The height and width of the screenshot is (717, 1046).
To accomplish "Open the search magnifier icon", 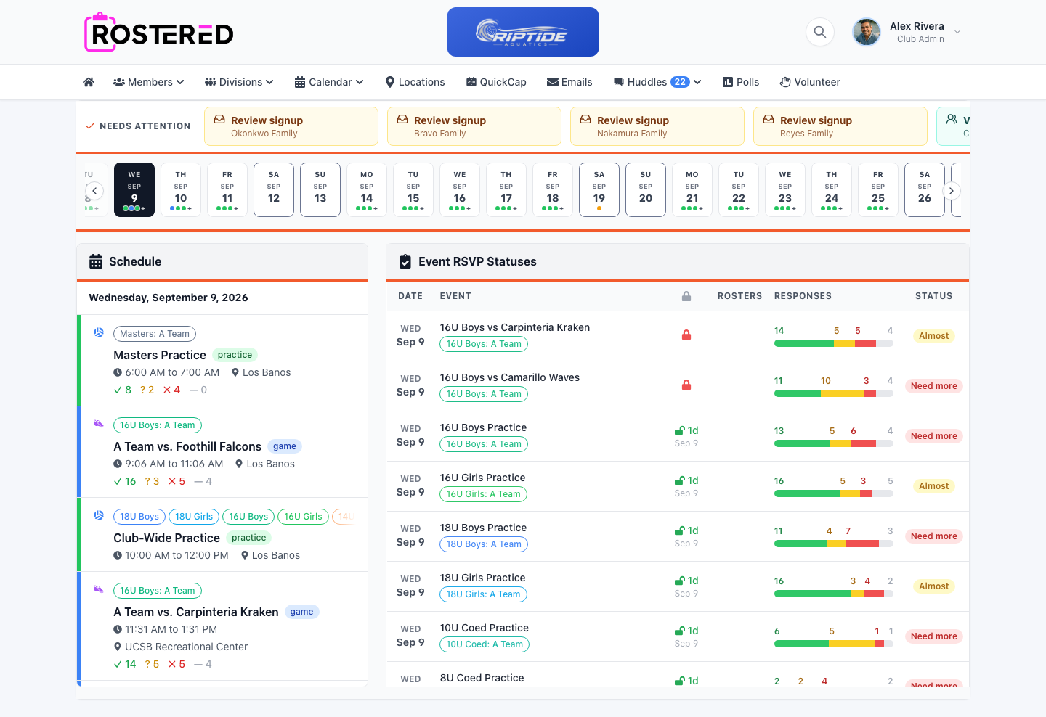I will pos(820,32).
